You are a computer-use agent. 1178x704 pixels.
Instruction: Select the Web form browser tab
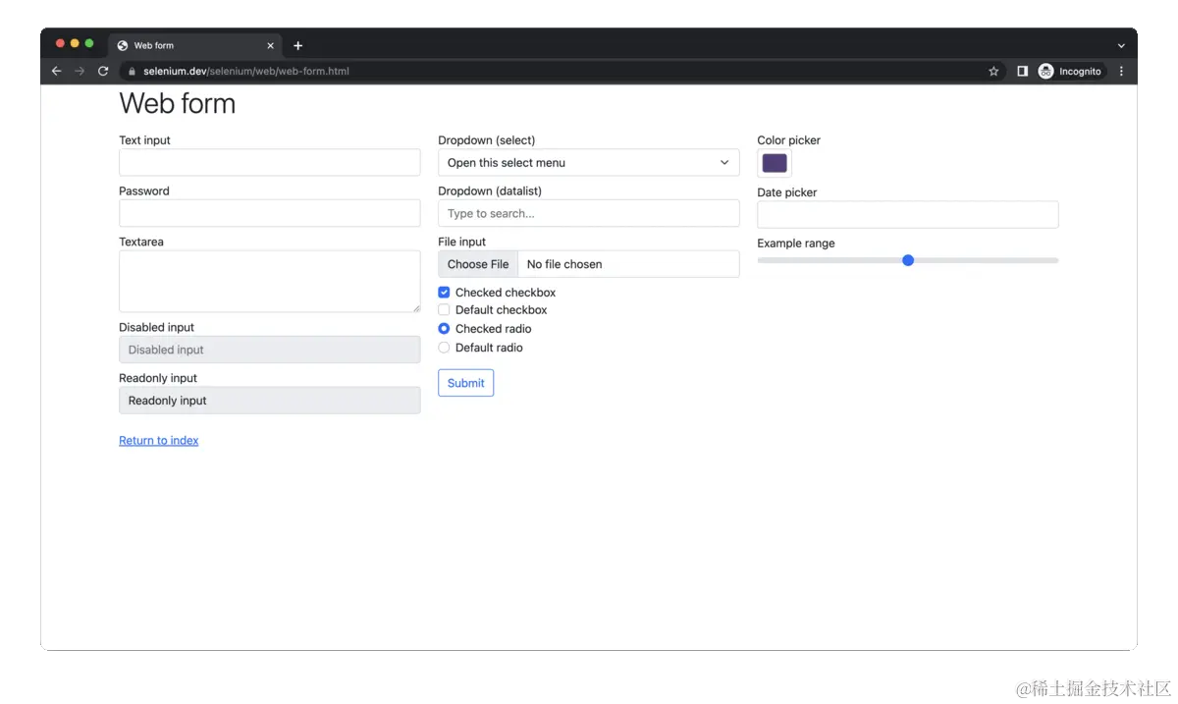195,45
